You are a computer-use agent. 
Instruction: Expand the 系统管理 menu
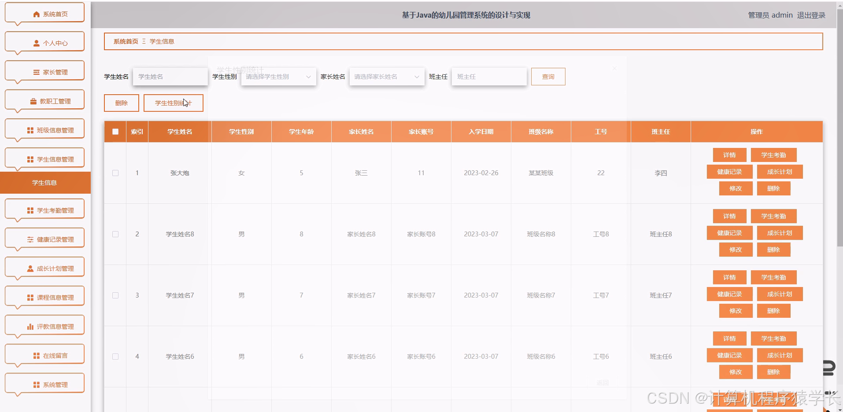point(44,383)
